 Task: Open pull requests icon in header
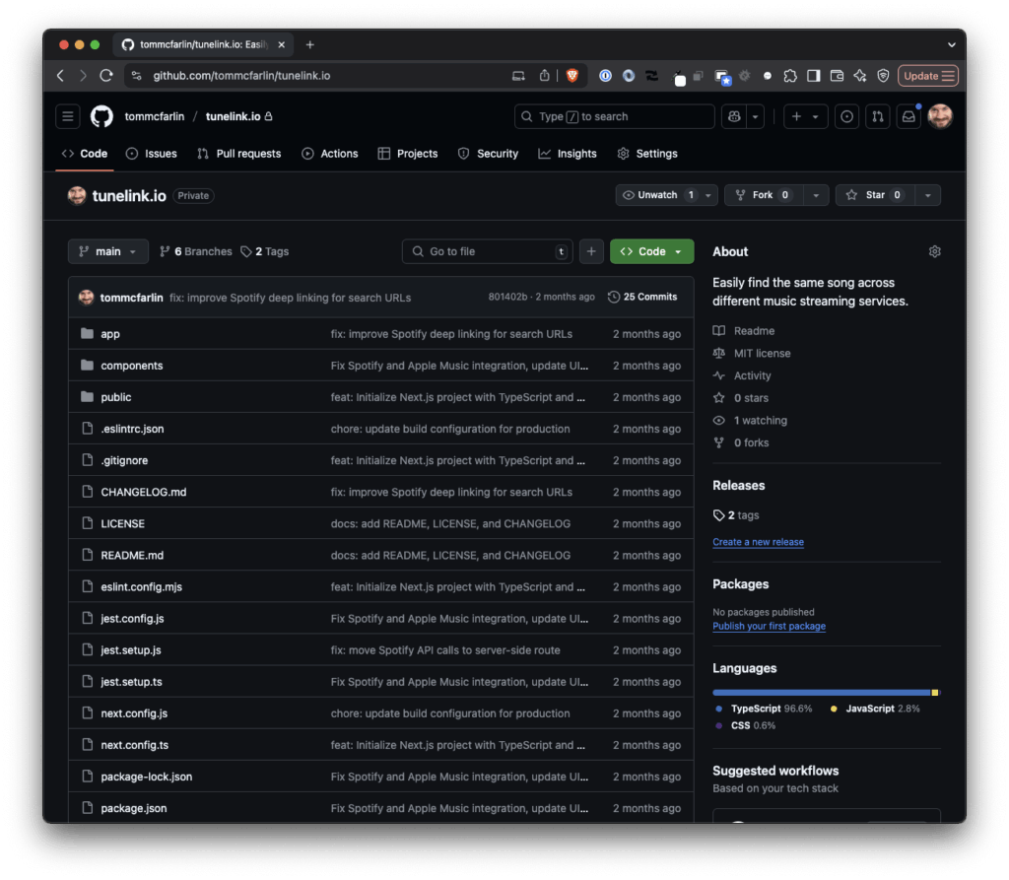pyautogui.click(x=878, y=116)
